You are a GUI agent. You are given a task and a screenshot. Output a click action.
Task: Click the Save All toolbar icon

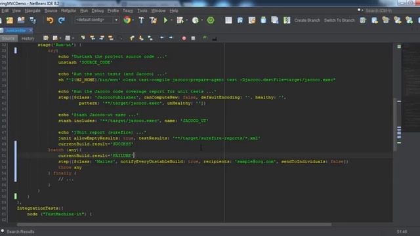(33, 20)
